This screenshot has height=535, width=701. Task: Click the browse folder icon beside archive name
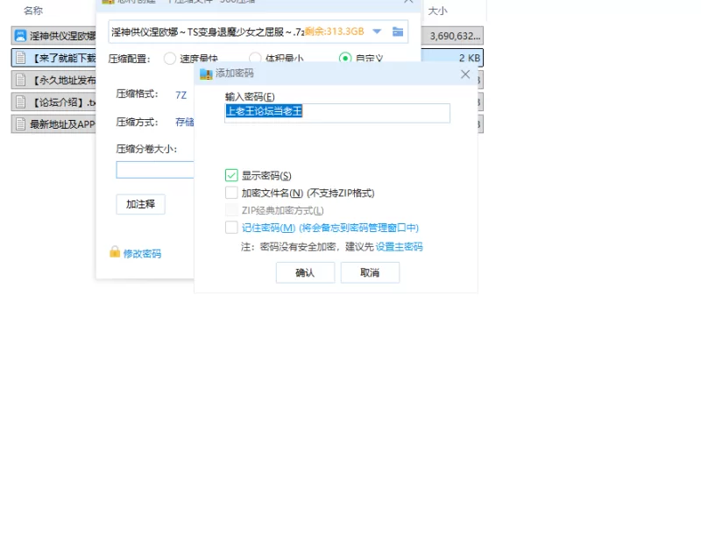pyautogui.click(x=398, y=32)
